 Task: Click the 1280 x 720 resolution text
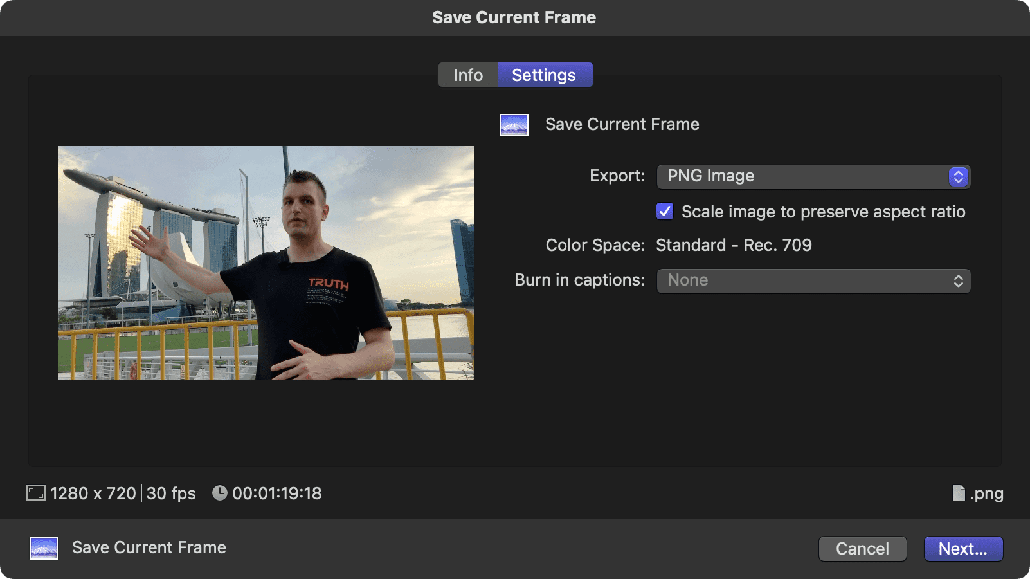pos(93,493)
